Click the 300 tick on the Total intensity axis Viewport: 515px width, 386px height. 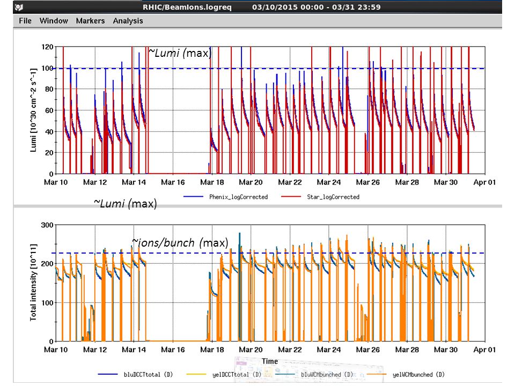point(47,225)
